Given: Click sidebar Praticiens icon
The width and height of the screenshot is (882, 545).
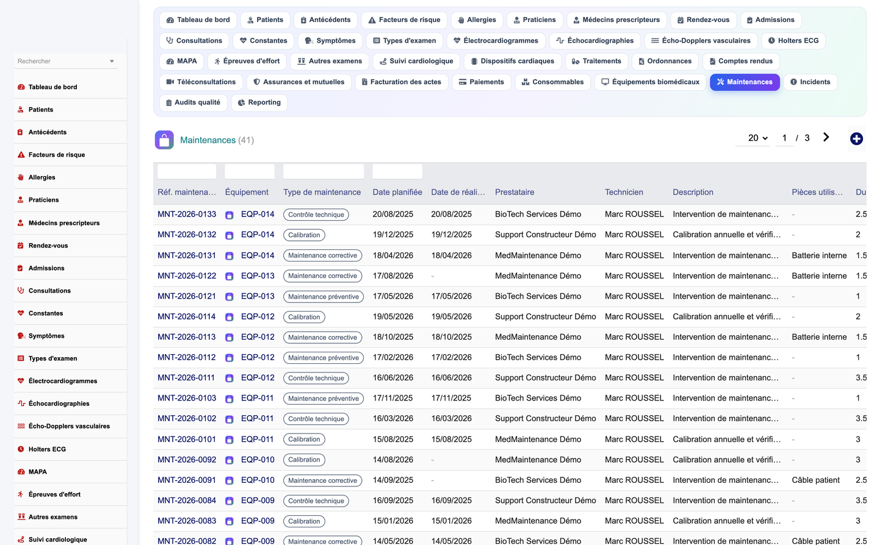Looking at the screenshot, I should coord(21,200).
